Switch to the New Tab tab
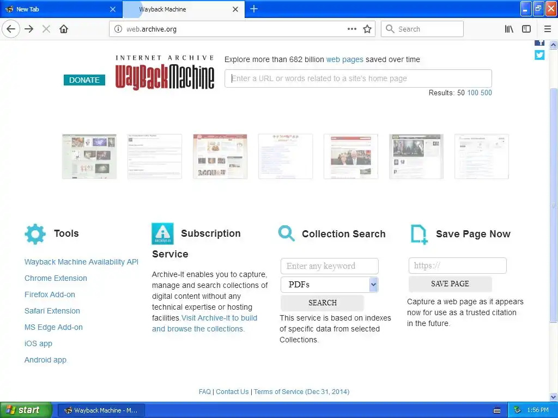This screenshot has height=418, width=558. [x=61, y=9]
